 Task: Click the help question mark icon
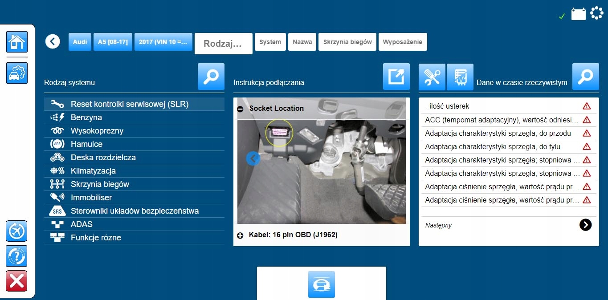coord(17,256)
